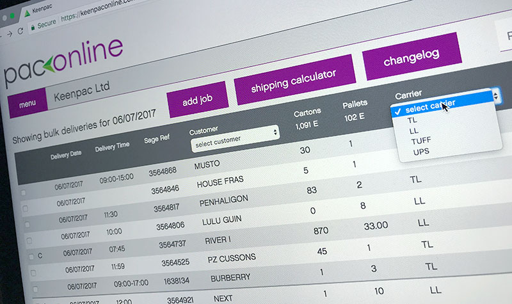Click delivery time 11:30

[x=111, y=214]
